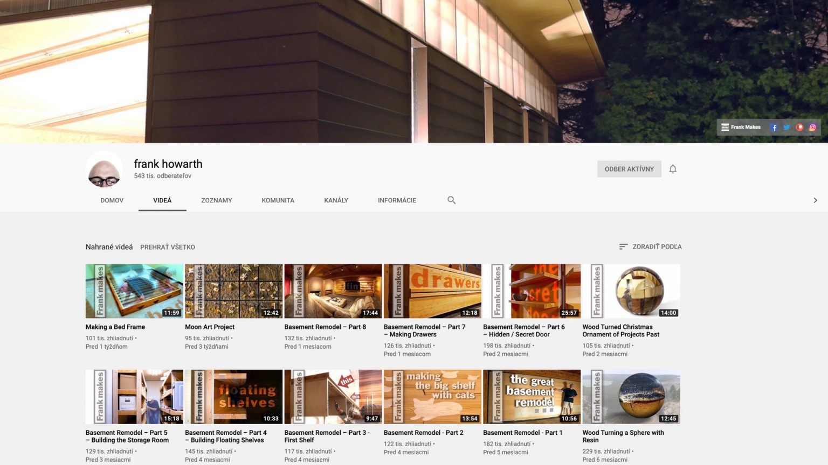Open the Frank Makes website link
Image resolution: width=828 pixels, height=465 pixels.
point(741,128)
